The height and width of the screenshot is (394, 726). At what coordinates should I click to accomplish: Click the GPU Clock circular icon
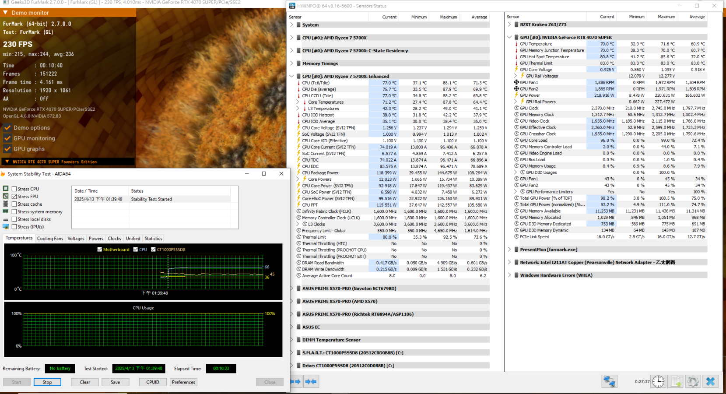[x=516, y=108]
